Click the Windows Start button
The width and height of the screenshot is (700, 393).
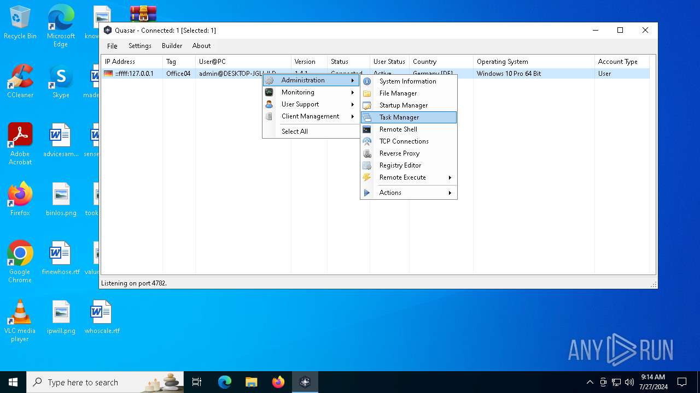tap(13, 382)
